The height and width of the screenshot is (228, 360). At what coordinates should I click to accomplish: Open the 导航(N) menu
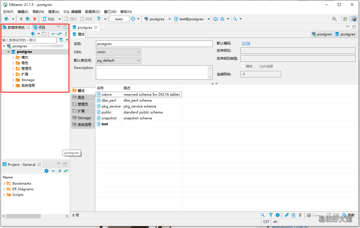(x=38, y=12)
